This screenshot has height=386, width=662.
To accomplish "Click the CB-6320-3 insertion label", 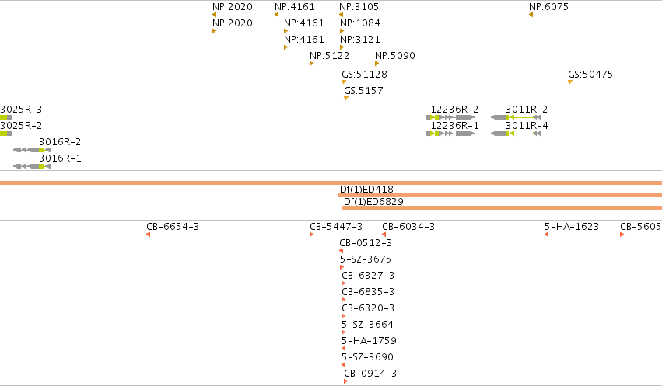I will (368, 308).
